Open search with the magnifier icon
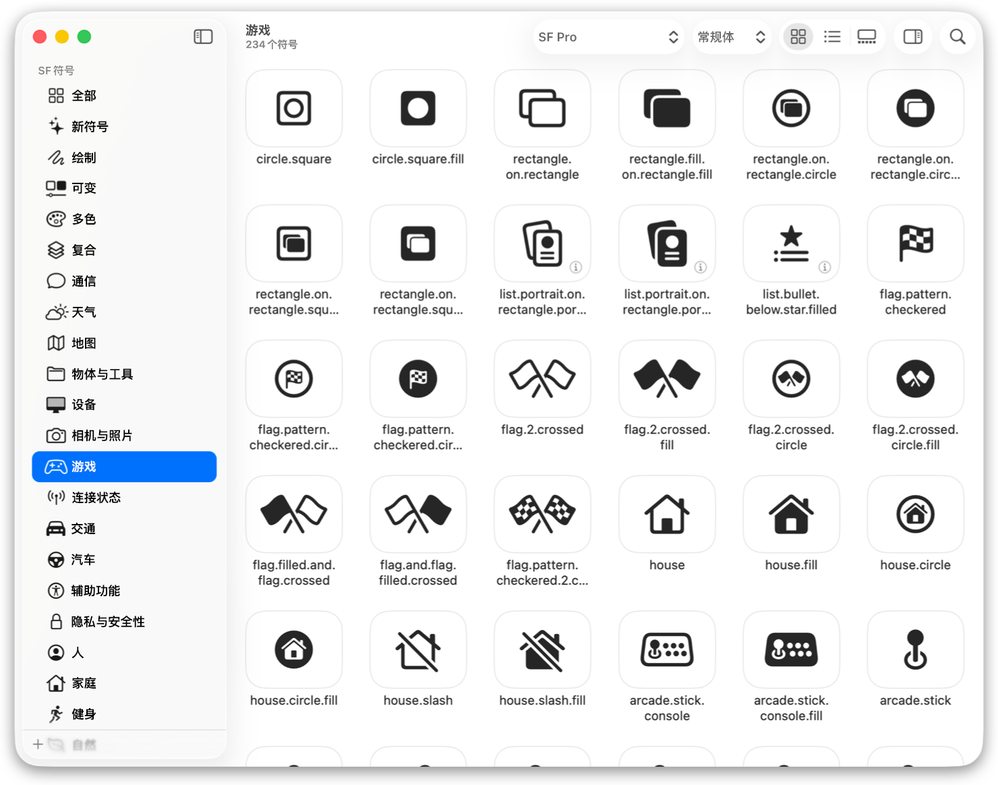Image resolution: width=998 pixels, height=785 pixels. [x=957, y=36]
